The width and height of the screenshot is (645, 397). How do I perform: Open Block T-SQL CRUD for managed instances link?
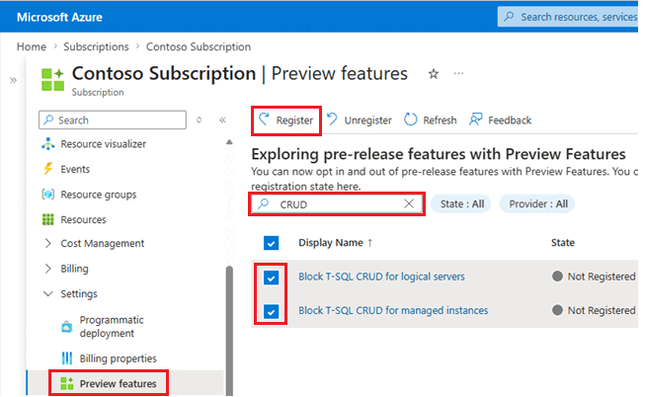[x=393, y=310]
